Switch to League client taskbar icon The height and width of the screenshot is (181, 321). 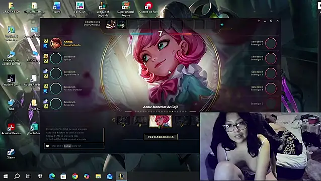[121, 176]
